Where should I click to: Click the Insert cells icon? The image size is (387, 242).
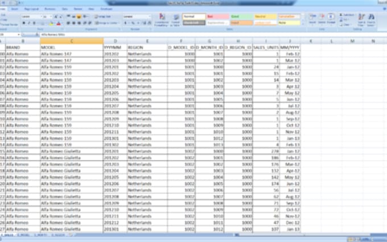tap(312, 19)
